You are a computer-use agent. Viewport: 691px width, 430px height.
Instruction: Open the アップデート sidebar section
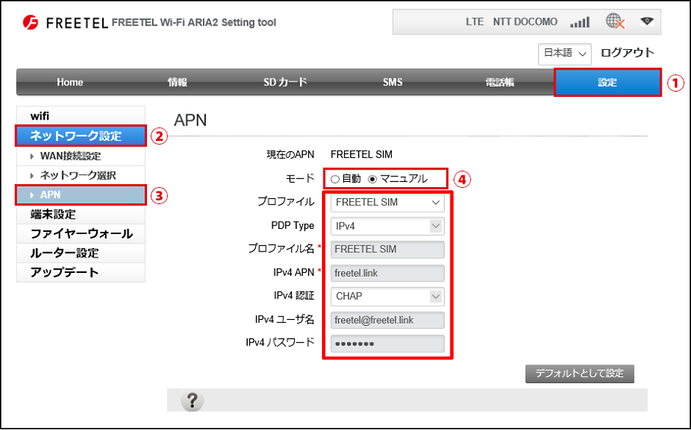pyautogui.click(x=81, y=272)
